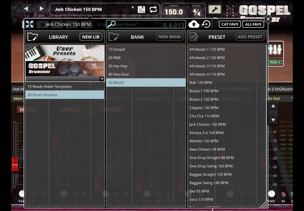Load One Drop Straight 88 BPM preset
The image size is (304, 211).
(x=227, y=158)
